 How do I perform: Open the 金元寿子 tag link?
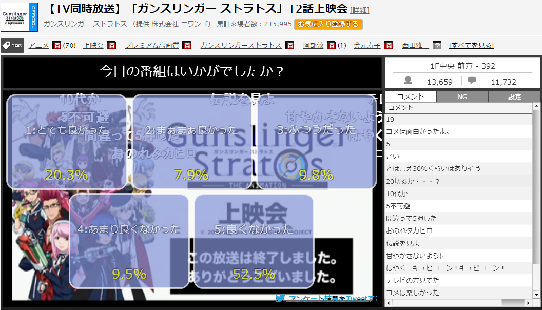[x=367, y=45]
